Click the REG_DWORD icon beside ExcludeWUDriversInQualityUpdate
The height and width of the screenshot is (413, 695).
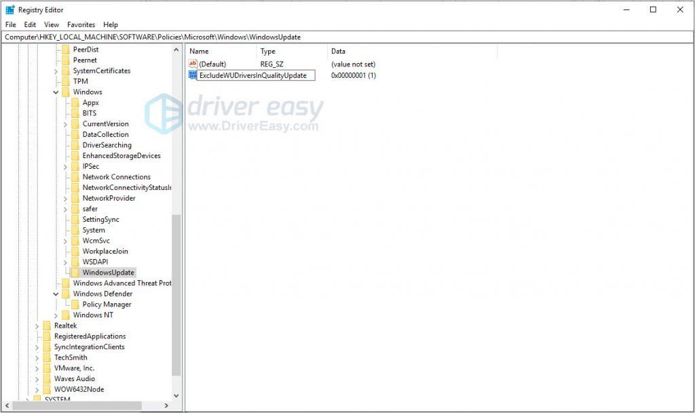(193, 75)
